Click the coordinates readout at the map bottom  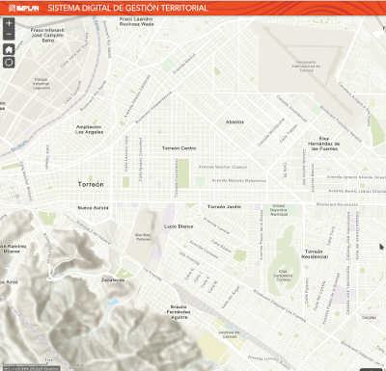30,369
